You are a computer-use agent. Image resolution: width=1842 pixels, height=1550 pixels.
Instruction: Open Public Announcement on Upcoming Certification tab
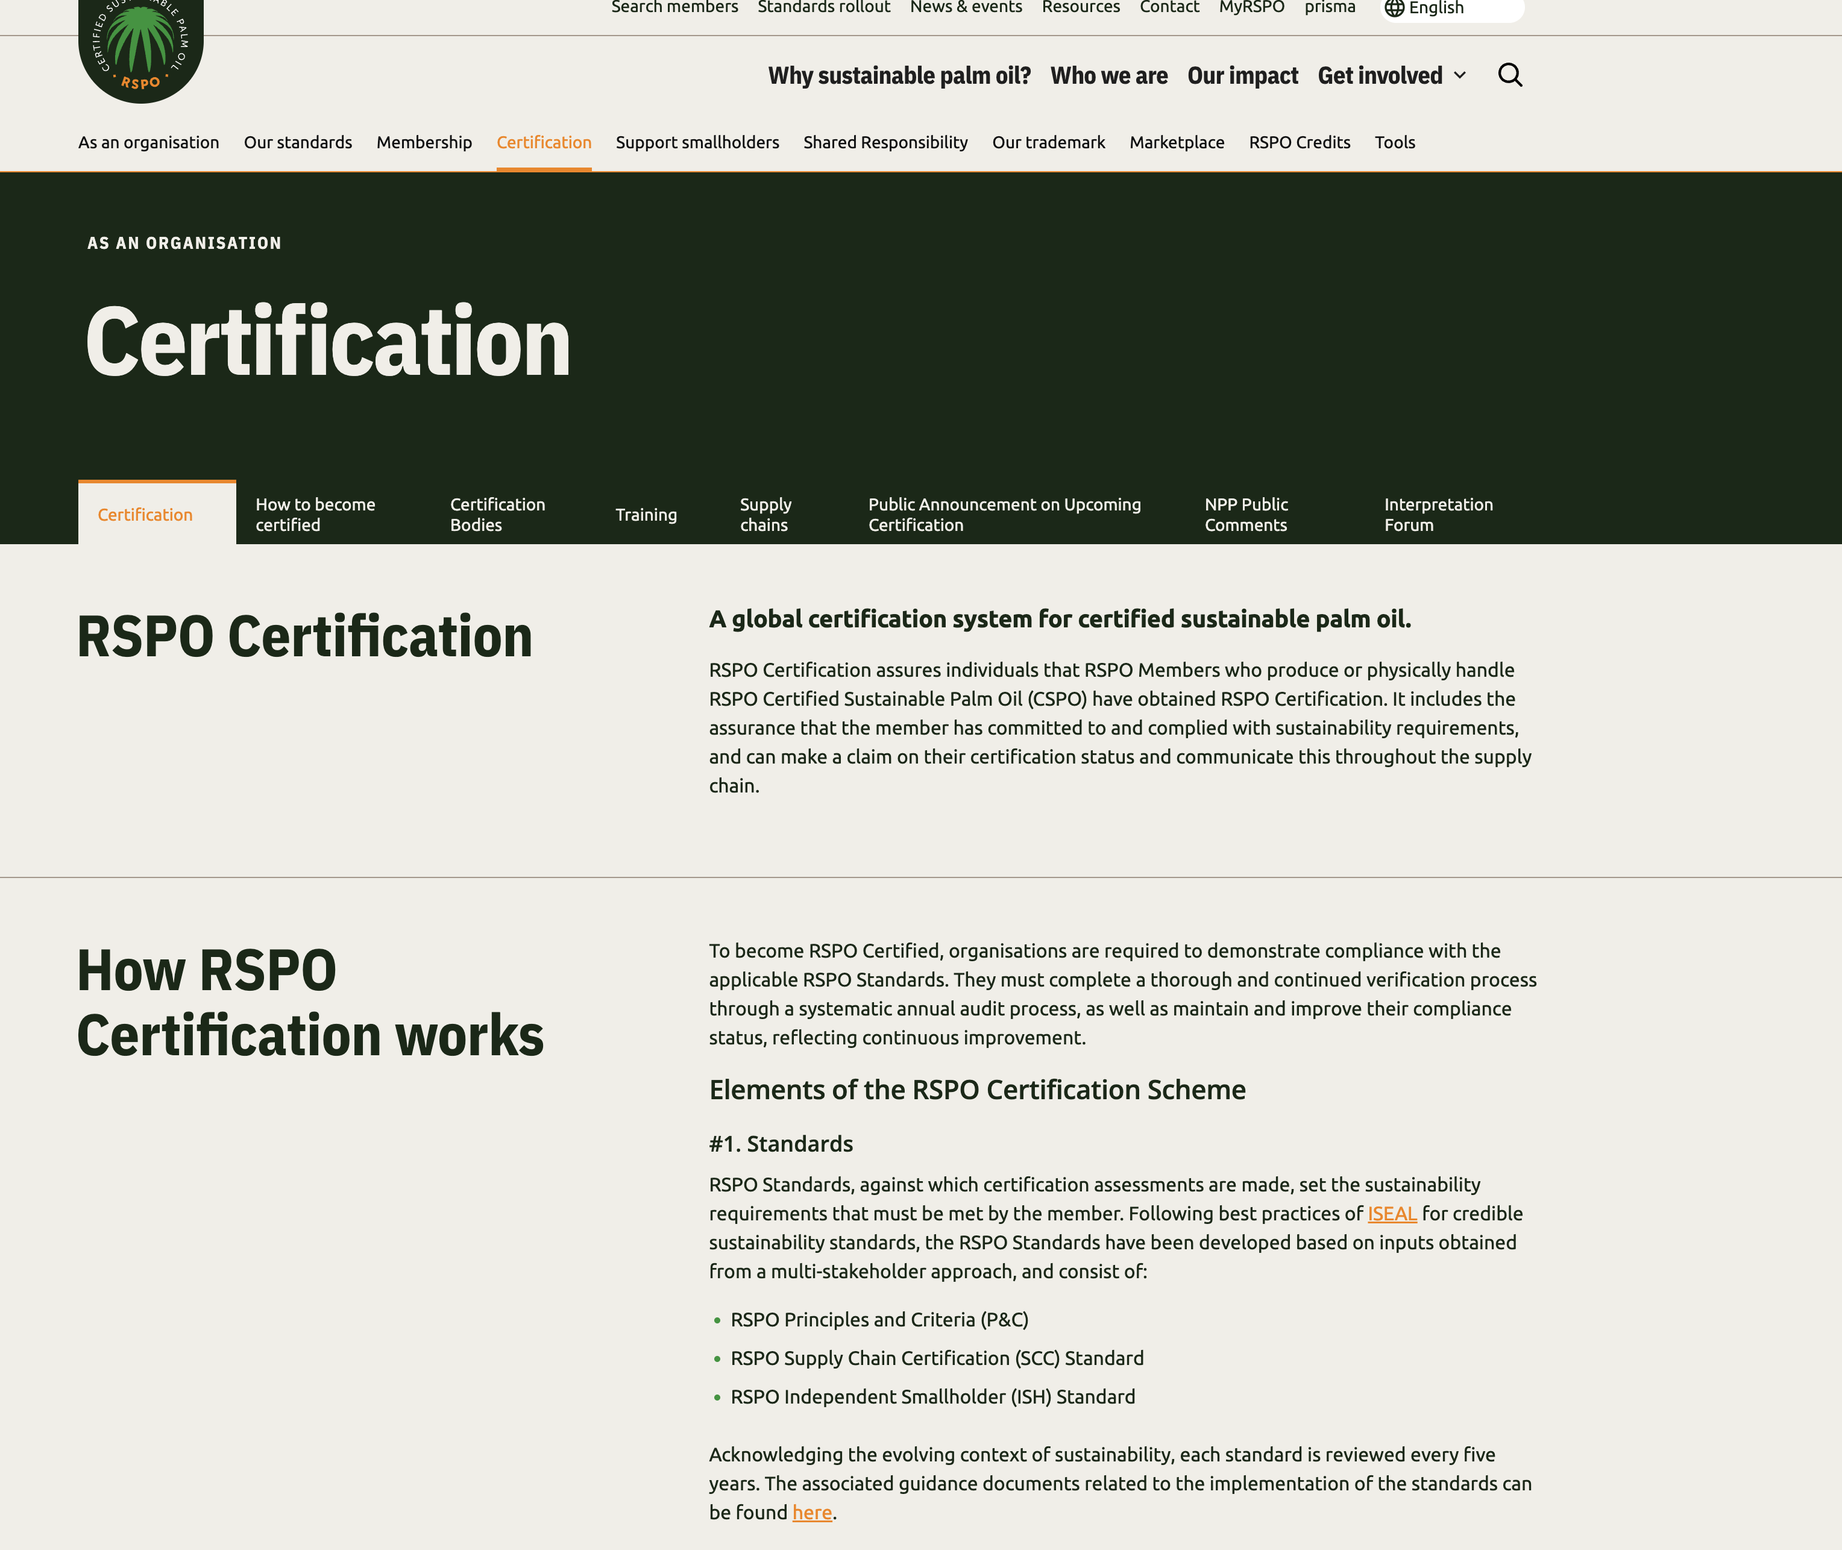tap(1005, 515)
